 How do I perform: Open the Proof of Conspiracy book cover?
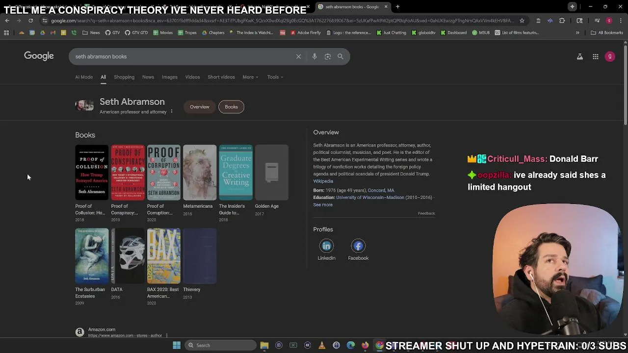[128, 173]
